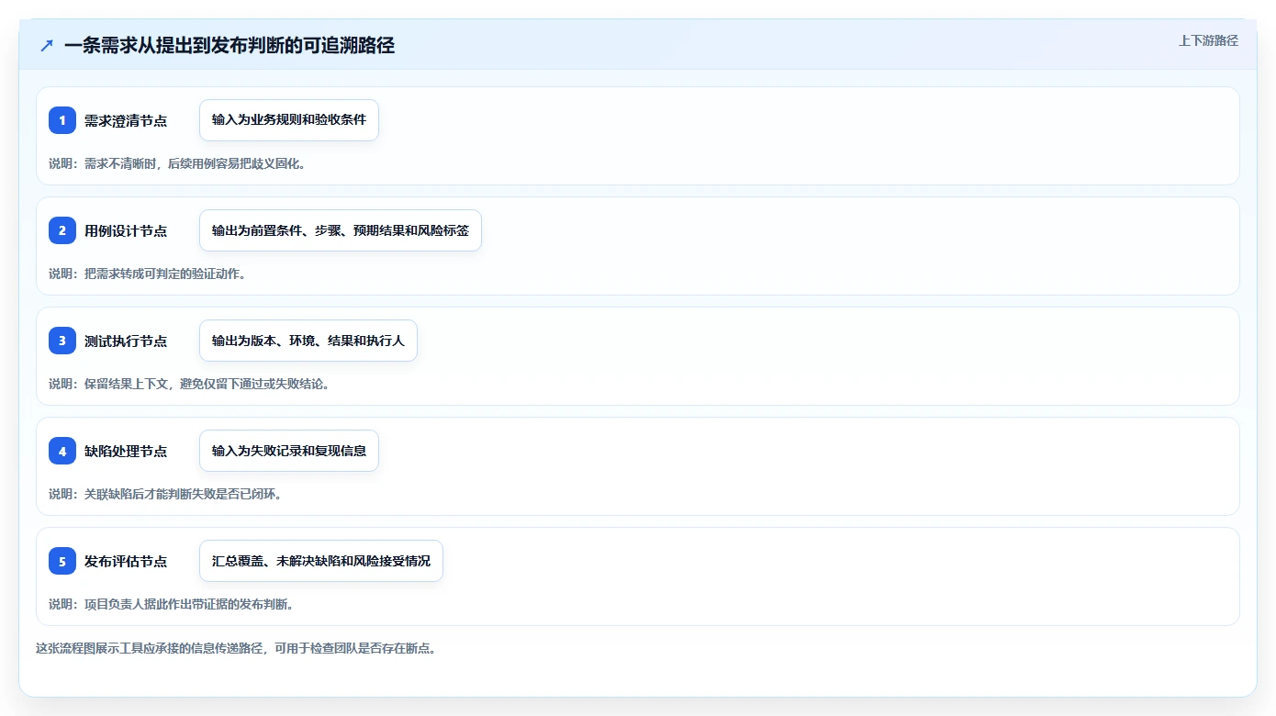Viewport: 1276px width, 716px height.
Task: Click the step number 5 badge
Action: [62, 561]
